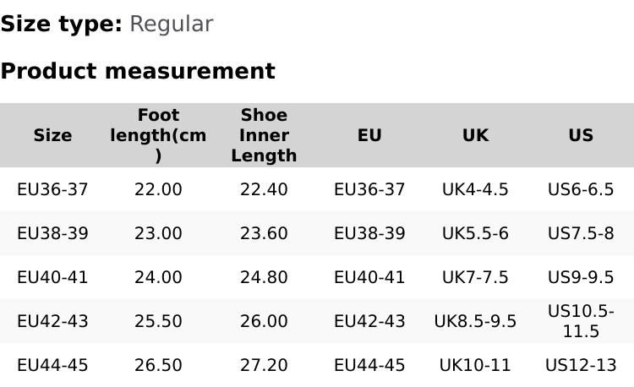Select the US10.5-11.5 cell
The height and width of the screenshot is (387, 634).
tap(581, 321)
